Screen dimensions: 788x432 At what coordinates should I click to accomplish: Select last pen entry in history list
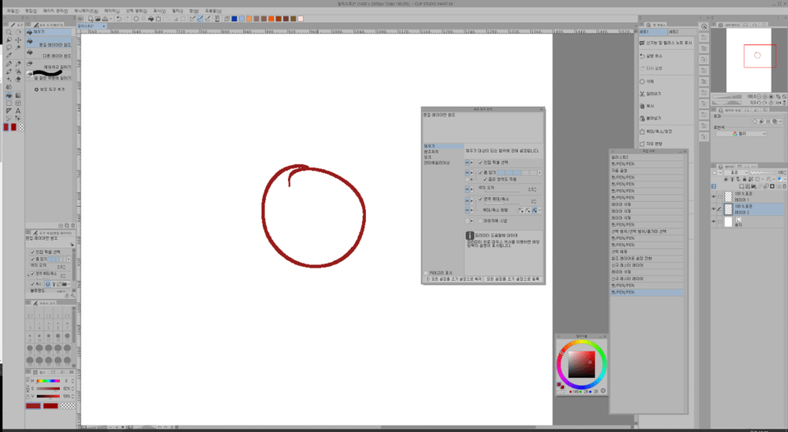(646, 292)
